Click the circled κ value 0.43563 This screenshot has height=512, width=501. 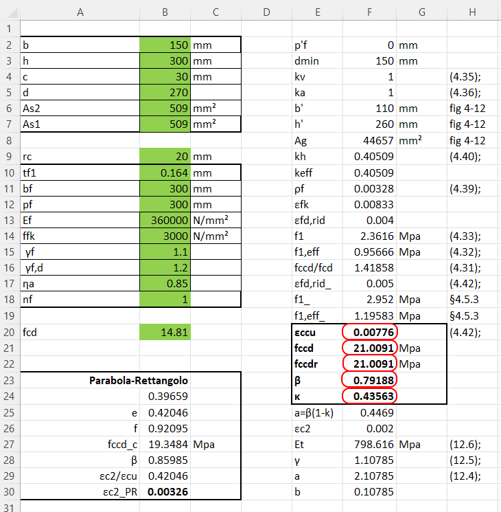point(369,396)
